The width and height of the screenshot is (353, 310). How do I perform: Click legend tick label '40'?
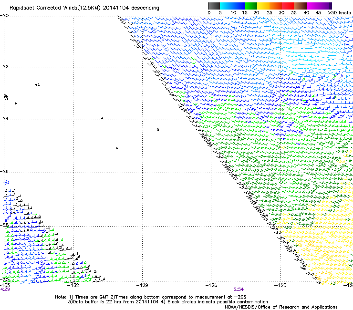point(306,13)
